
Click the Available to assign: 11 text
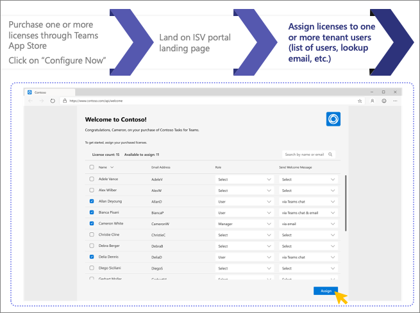[x=142, y=155]
